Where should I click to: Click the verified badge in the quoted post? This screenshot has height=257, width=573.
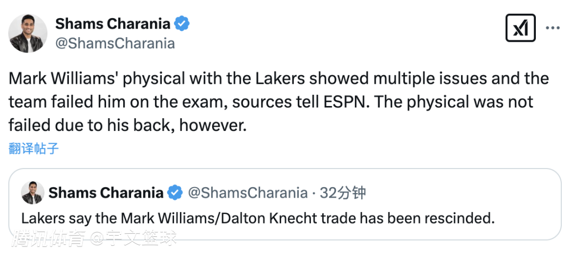click(x=175, y=193)
